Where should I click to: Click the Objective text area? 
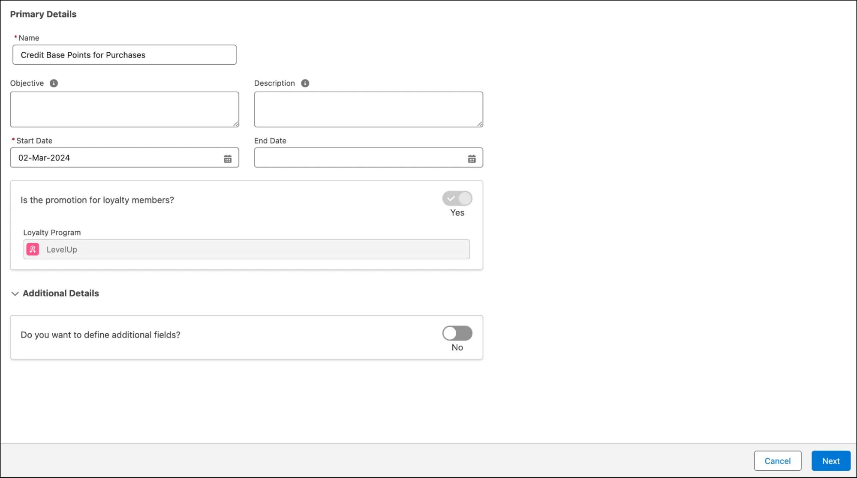(124, 109)
